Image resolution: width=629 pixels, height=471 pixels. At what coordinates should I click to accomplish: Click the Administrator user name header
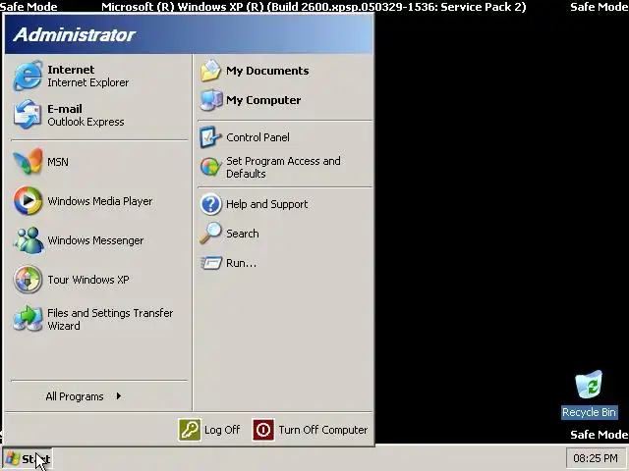tap(75, 35)
